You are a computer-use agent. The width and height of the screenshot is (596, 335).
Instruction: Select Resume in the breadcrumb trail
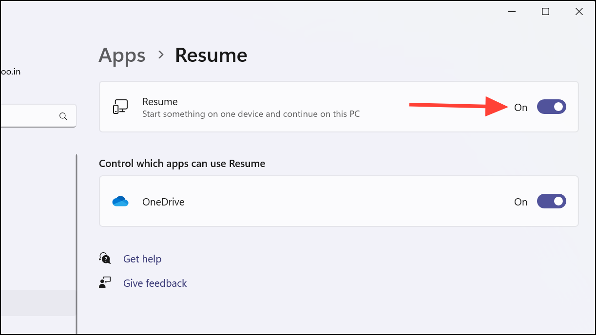pos(211,56)
